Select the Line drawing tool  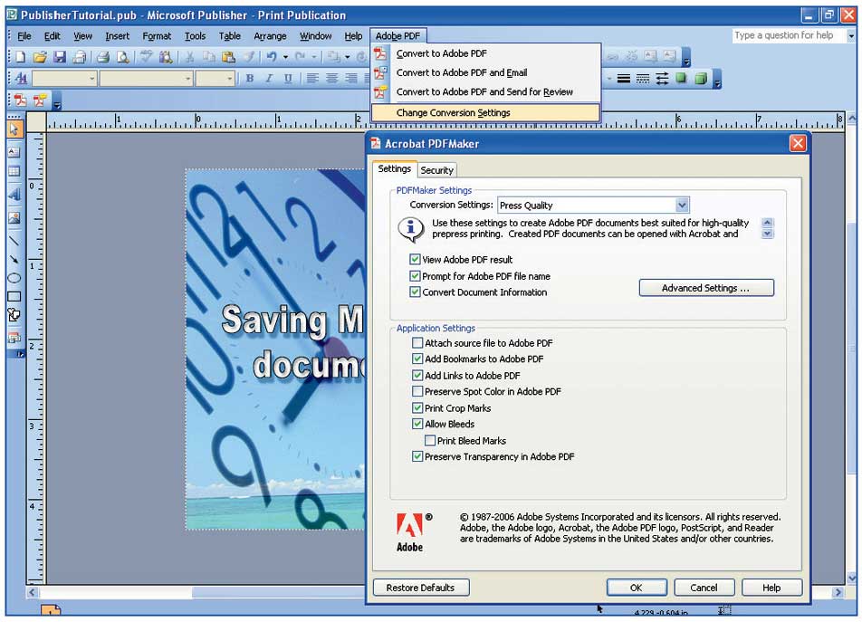pos(14,240)
